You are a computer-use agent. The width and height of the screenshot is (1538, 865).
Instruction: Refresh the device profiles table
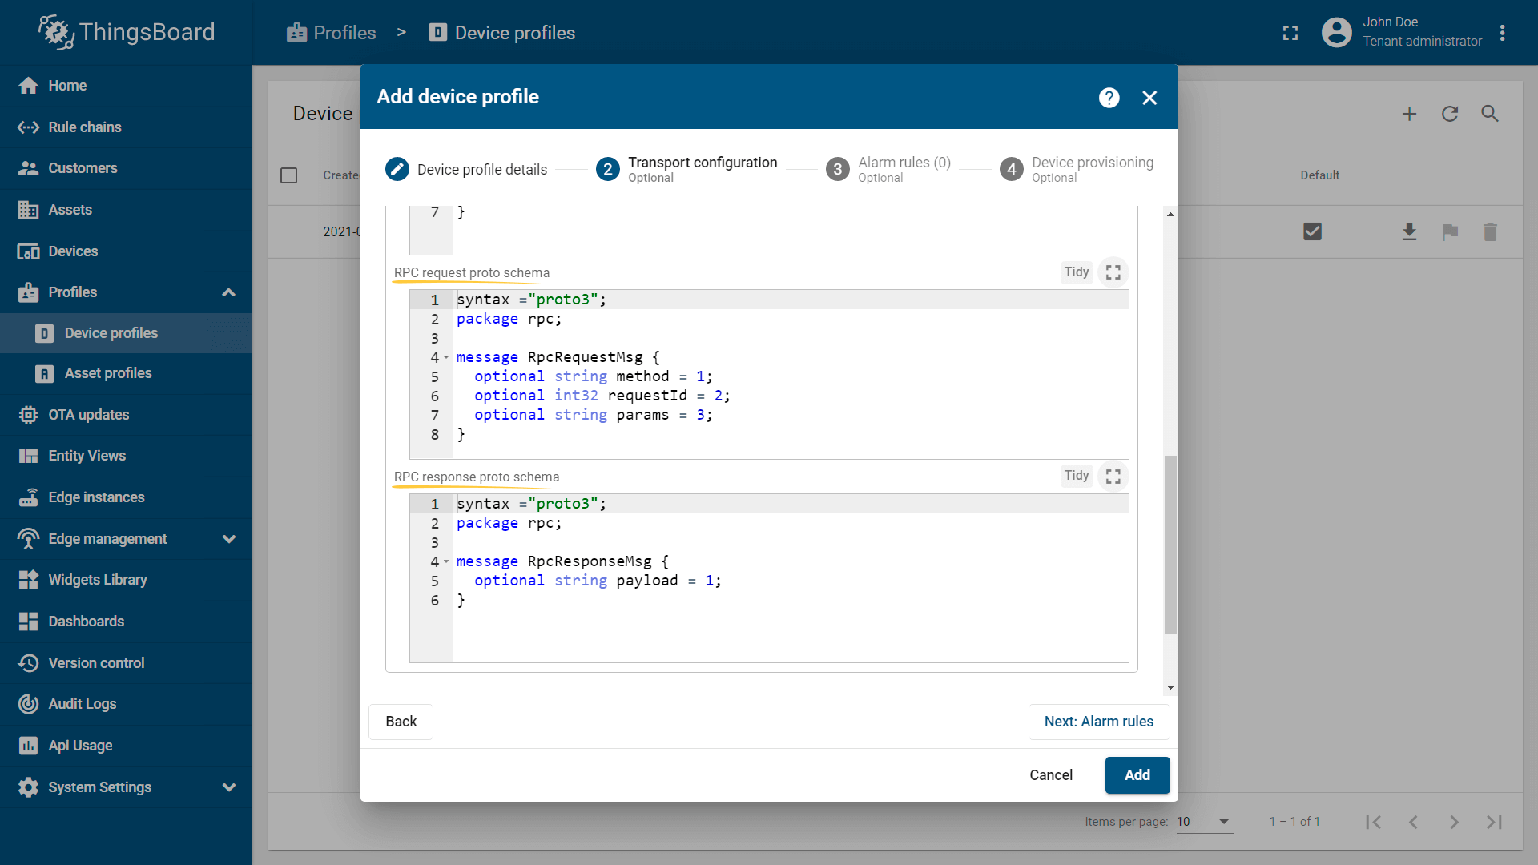pos(1450,114)
